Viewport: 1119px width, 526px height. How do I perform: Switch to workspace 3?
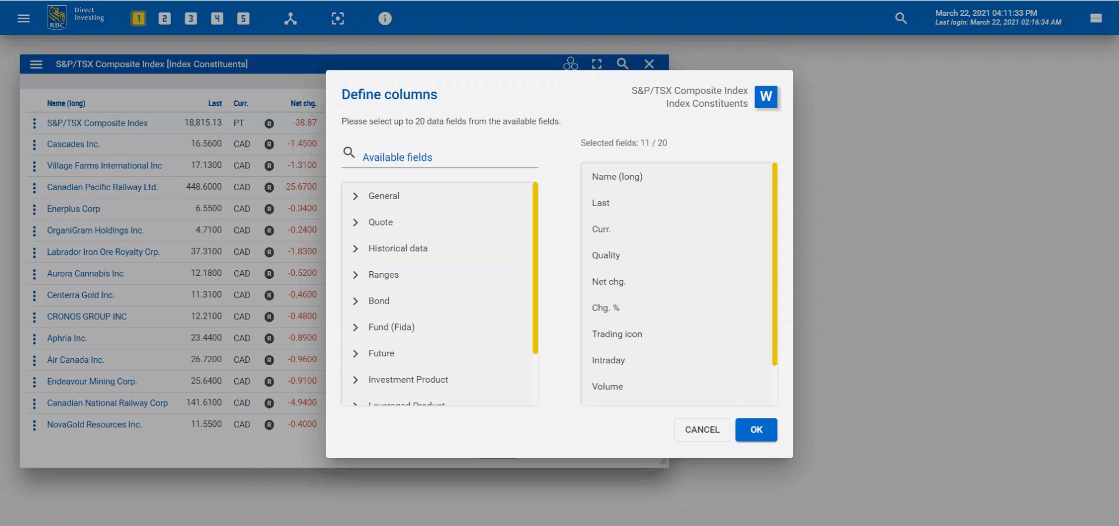191,19
